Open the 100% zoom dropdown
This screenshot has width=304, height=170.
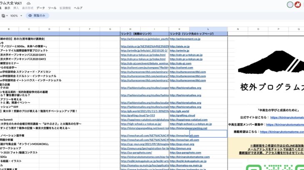[16, 16]
